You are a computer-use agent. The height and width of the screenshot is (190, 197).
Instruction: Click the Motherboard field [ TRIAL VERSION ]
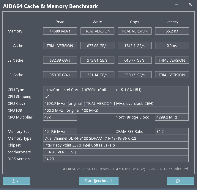(x=116, y=152)
